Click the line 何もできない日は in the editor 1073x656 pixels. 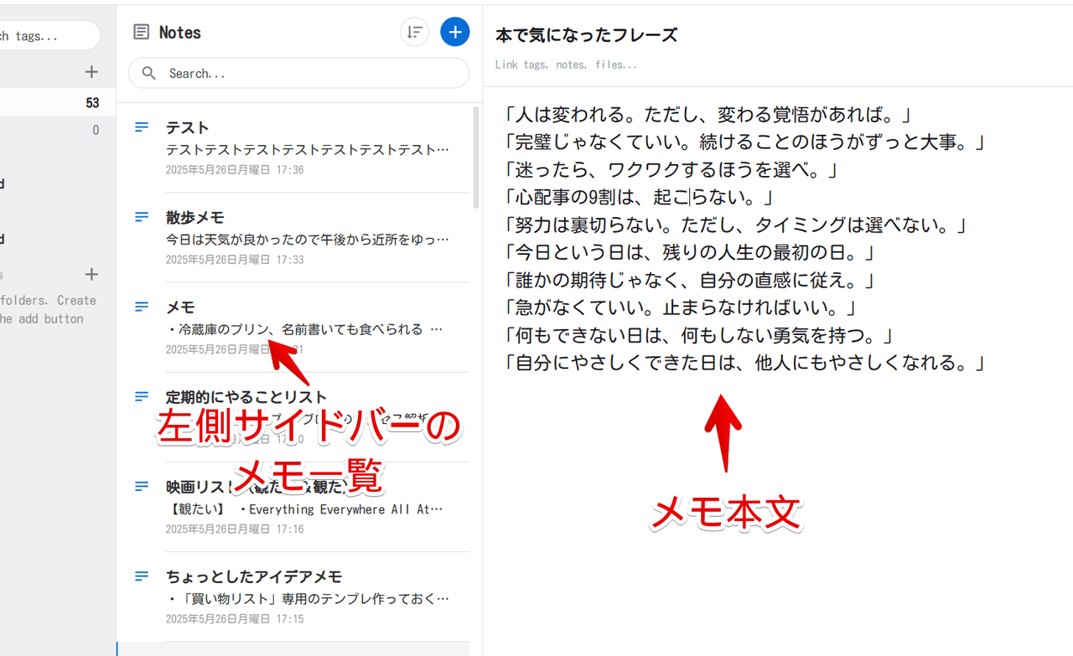coord(699,335)
